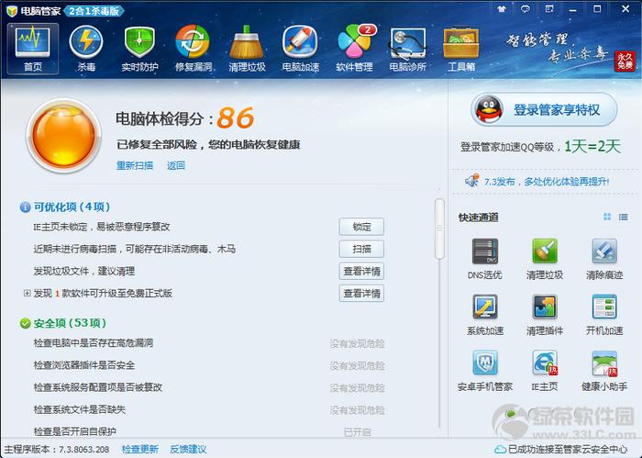Open 系统加速 tool
The image size is (642, 458).
pos(485,315)
